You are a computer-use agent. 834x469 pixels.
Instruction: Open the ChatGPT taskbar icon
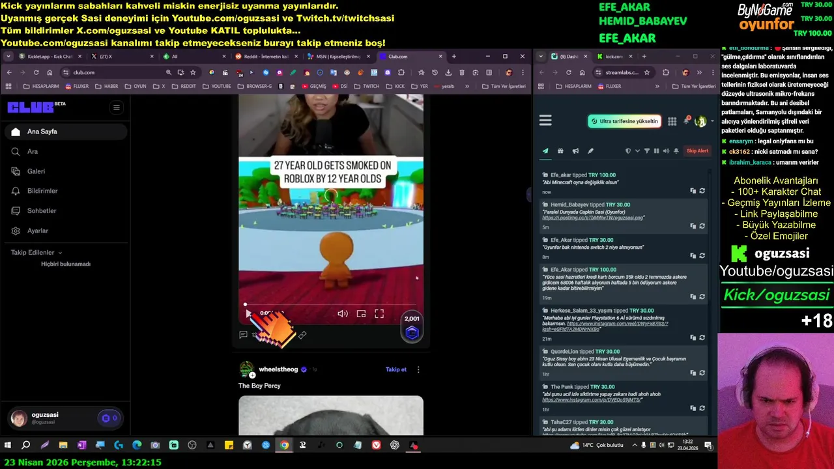[x=395, y=446]
